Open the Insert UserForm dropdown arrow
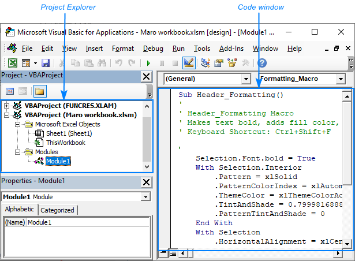355x261 pixels. click(35, 63)
